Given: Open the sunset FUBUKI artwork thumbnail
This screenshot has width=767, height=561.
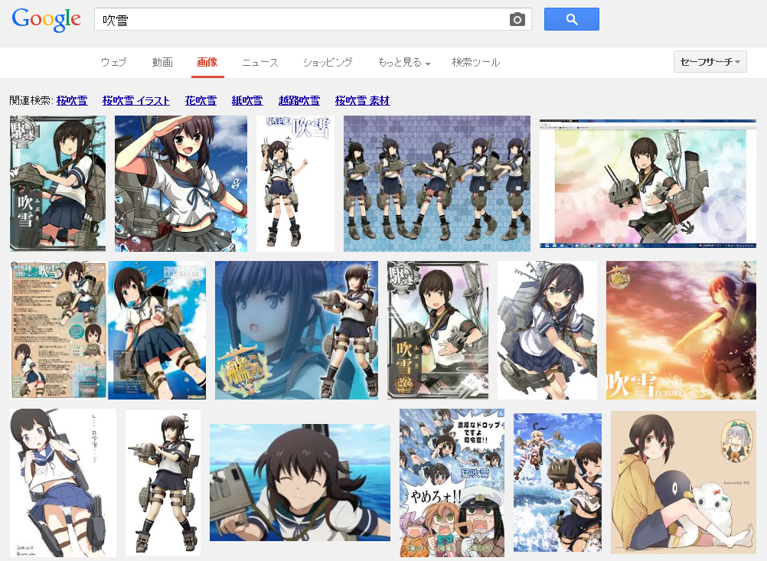Looking at the screenshot, I should click(681, 330).
